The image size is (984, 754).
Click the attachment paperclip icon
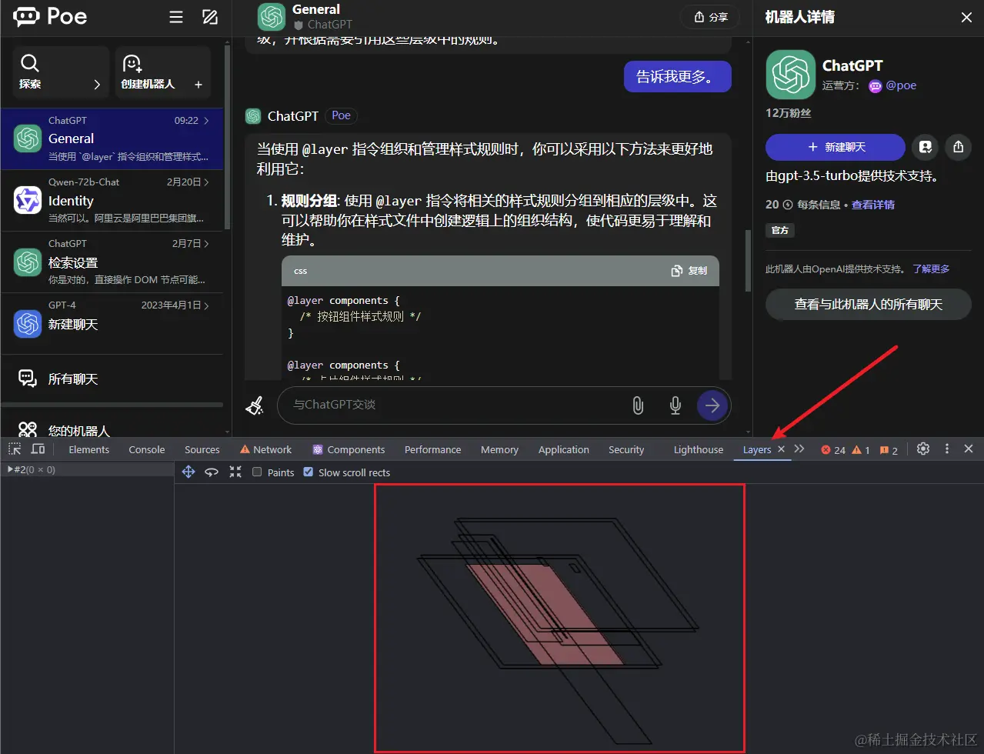[638, 405]
